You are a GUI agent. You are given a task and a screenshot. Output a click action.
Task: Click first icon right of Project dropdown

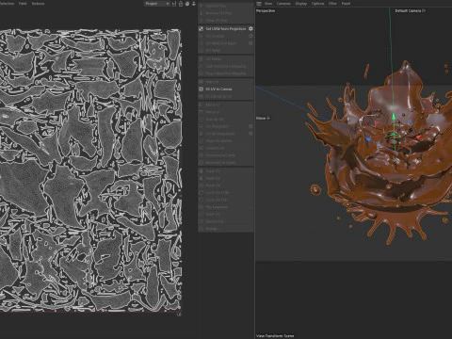coord(174,4)
